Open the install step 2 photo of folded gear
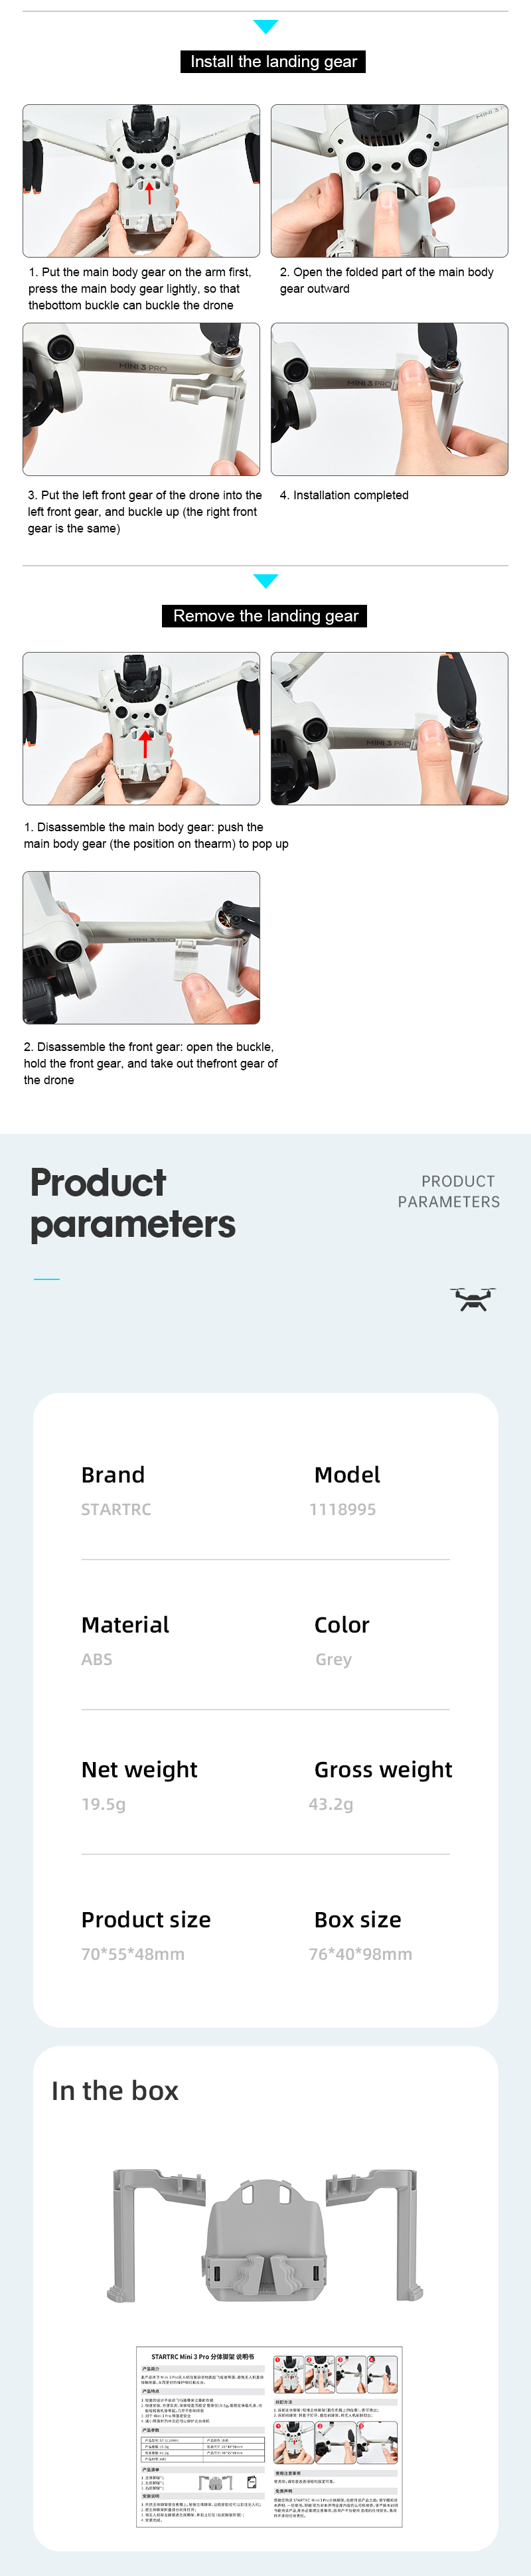Screen dimensions: 531x2576 coord(389,181)
